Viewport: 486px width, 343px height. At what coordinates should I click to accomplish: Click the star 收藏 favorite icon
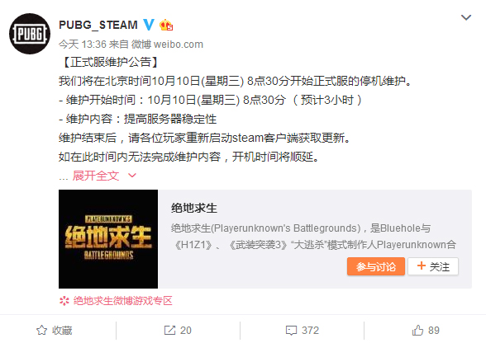(x=42, y=331)
